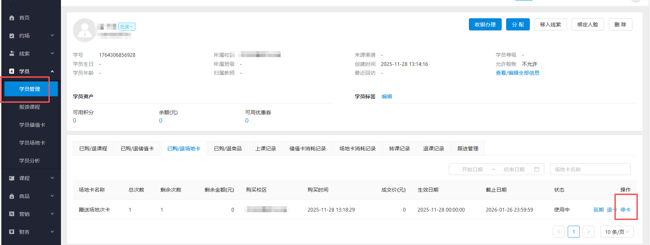
Task: Click the 绑定人脸 button
Action: pos(588,24)
